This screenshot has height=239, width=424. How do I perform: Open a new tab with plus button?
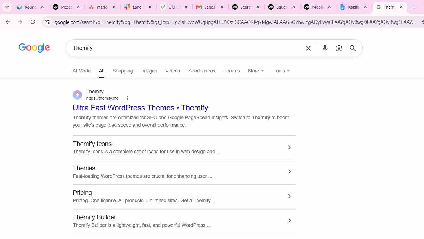(414, 7)
